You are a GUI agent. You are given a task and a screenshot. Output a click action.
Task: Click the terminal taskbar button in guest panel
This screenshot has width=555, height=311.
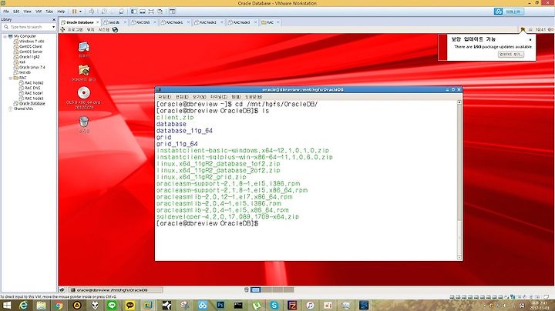click(x=116, y=289)
